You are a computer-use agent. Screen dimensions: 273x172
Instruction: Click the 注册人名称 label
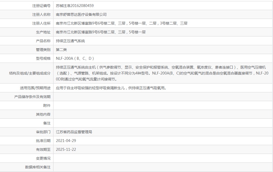click(x=41, y=14)
